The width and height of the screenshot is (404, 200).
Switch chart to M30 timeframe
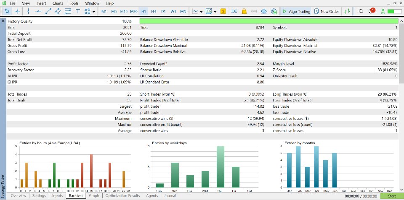(134, 11)
